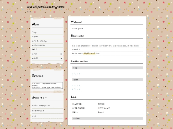This screenshot has height=129, width=173.
Task: Click the URL field showing http://
Action: [x=120, y=112]
